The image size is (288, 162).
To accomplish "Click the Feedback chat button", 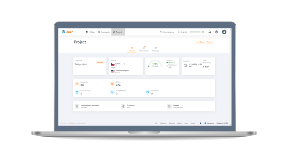I will tap(209, 123).
